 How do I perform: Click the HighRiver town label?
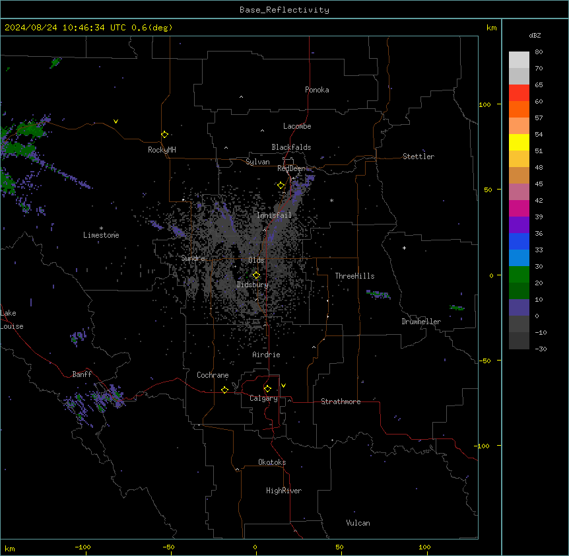[284, 491]
